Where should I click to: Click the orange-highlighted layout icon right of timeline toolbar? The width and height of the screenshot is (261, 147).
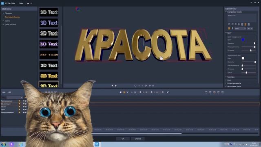pyautogui.click(x=214, y=92)
